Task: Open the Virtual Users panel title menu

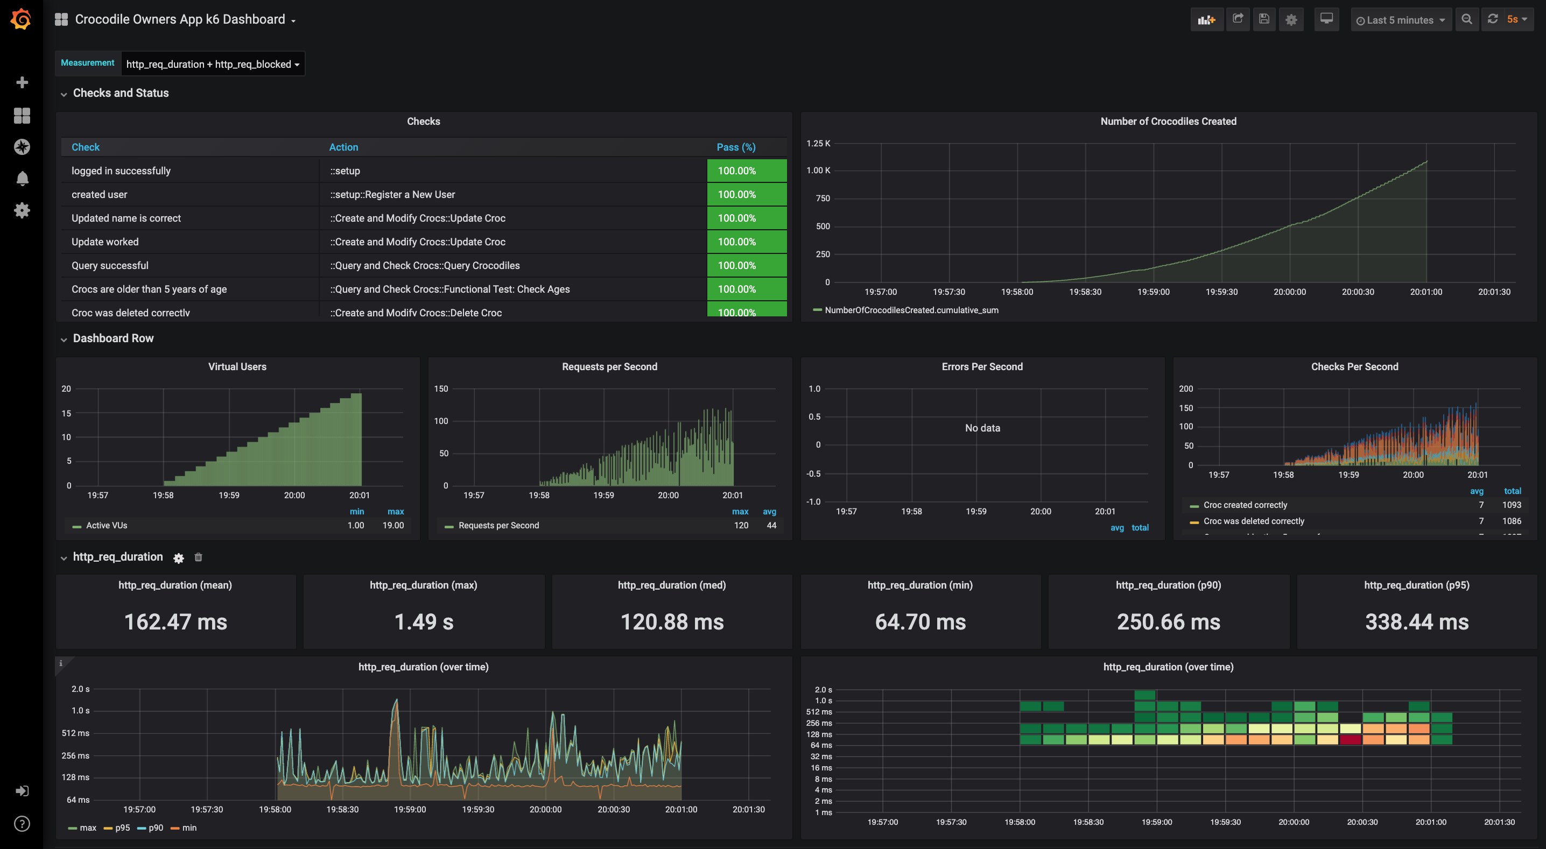Action: (x=237, y=366)
